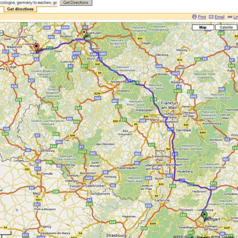Switch to Satellite view
This screenshot has height=238, width=238.
click(226, 27)
